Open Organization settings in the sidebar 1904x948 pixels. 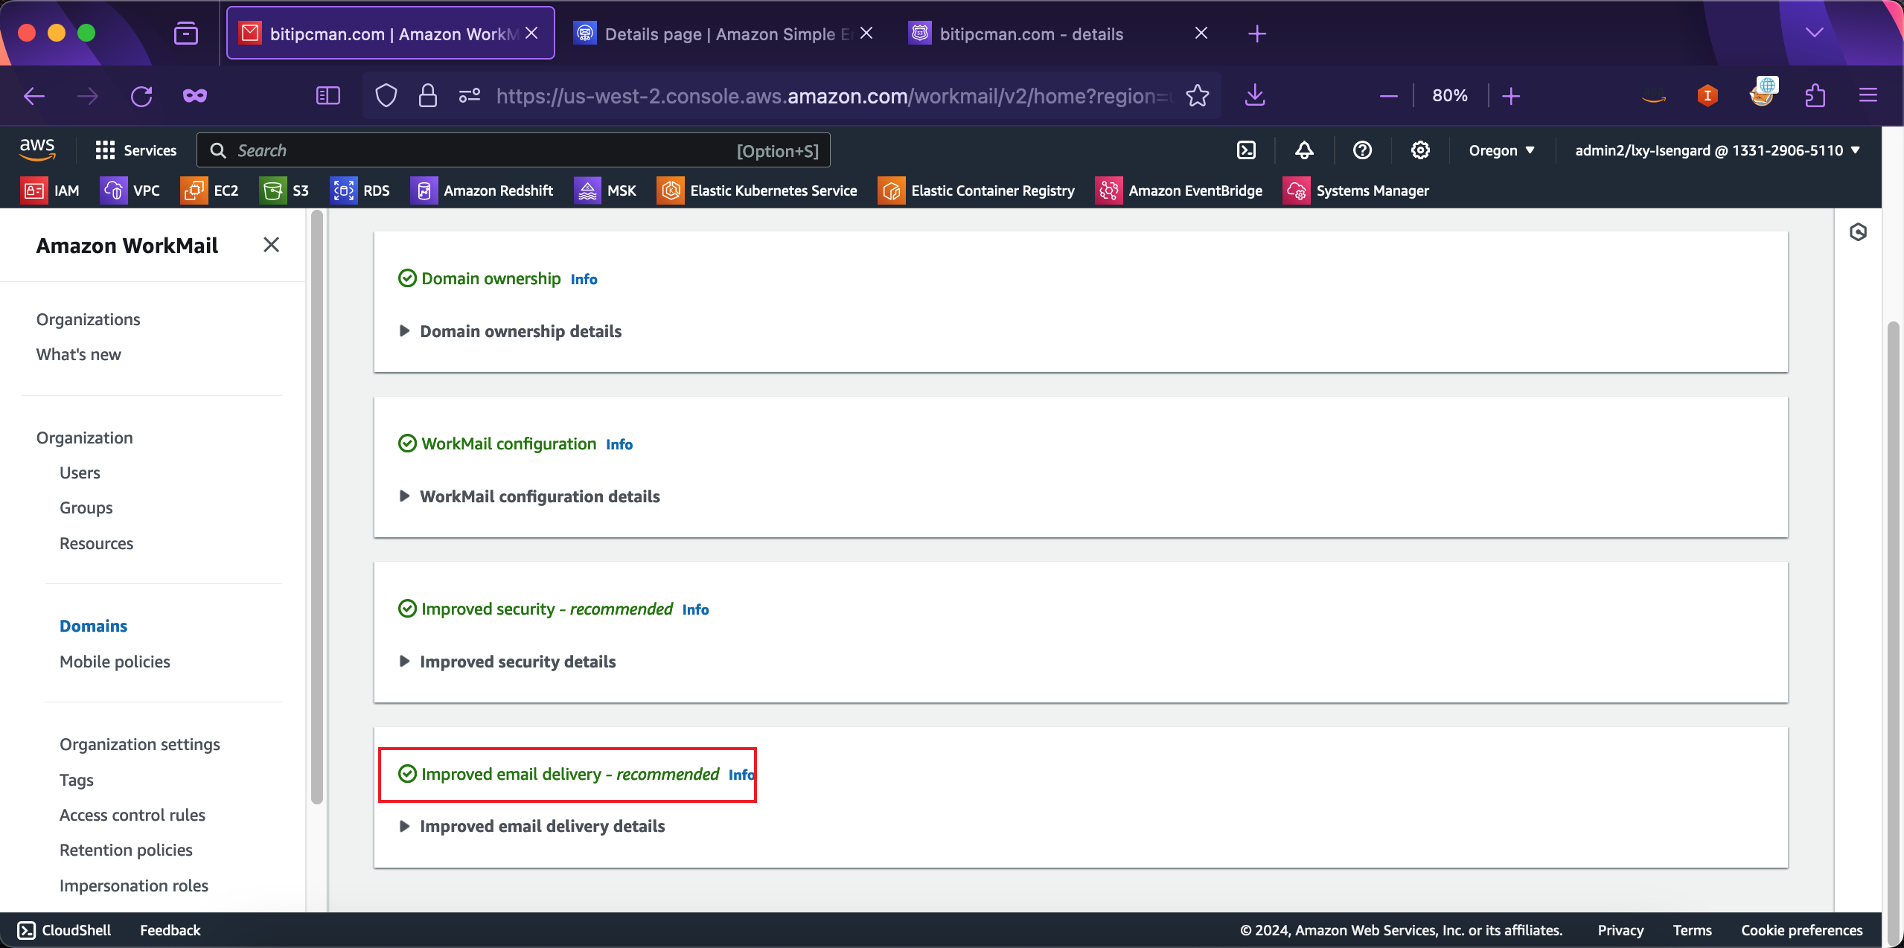(x=139, y=744)
